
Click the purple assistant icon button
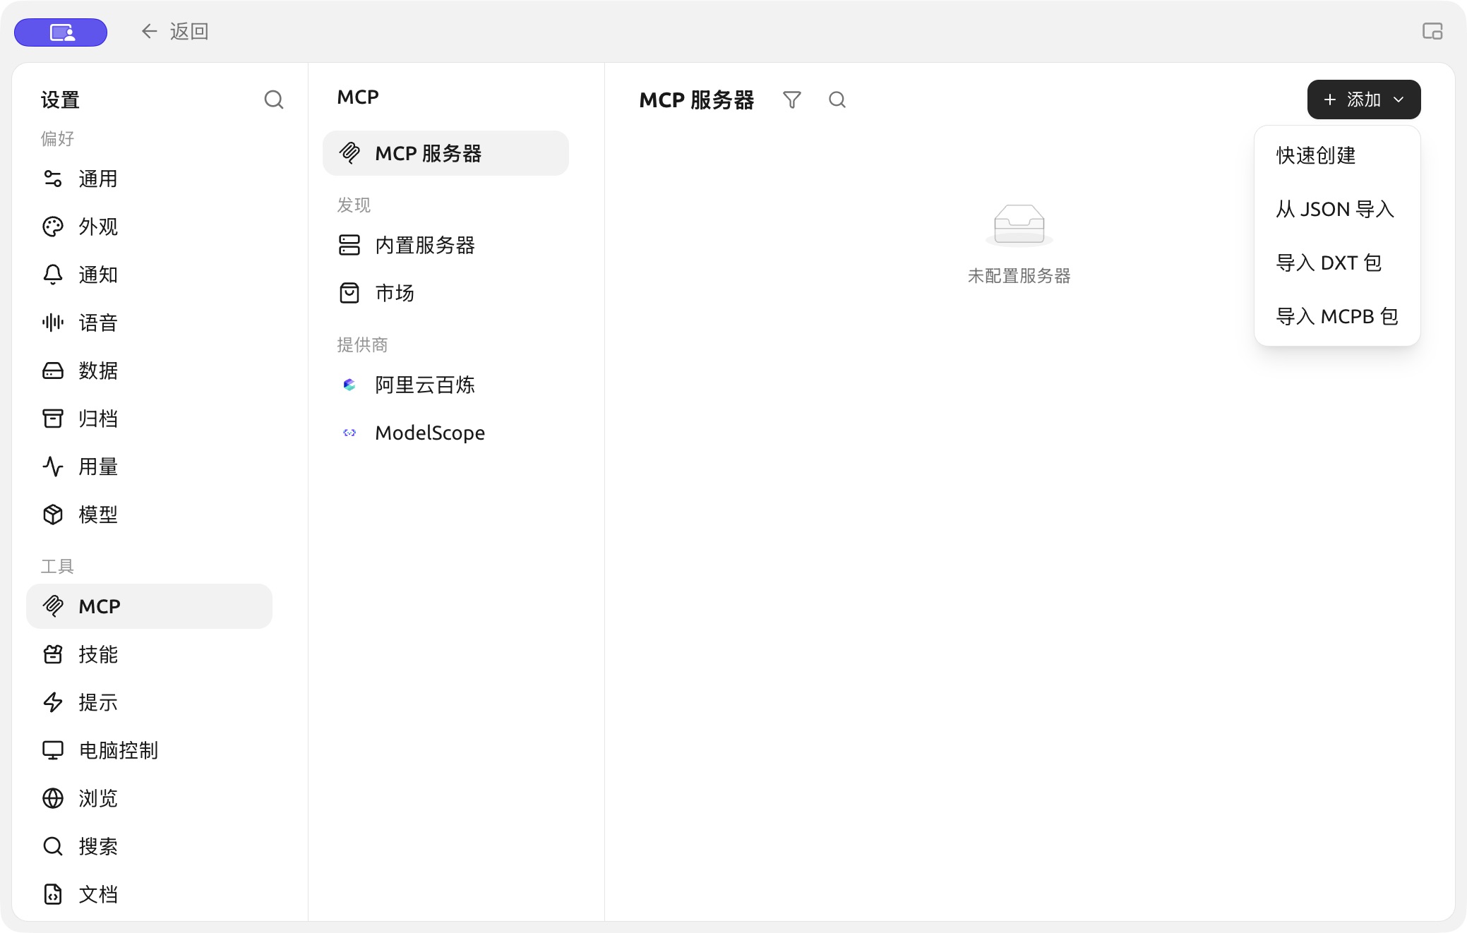click(x=61, y=32)
